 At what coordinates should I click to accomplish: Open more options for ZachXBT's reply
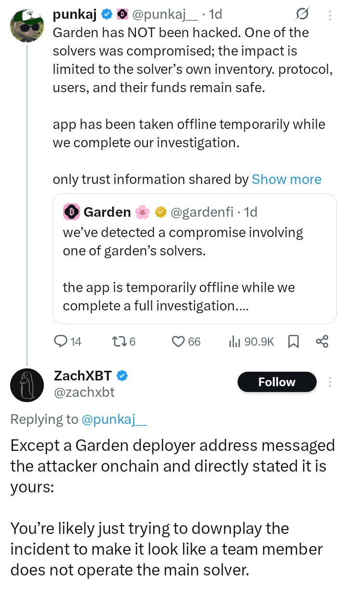(x=330, y=382)
